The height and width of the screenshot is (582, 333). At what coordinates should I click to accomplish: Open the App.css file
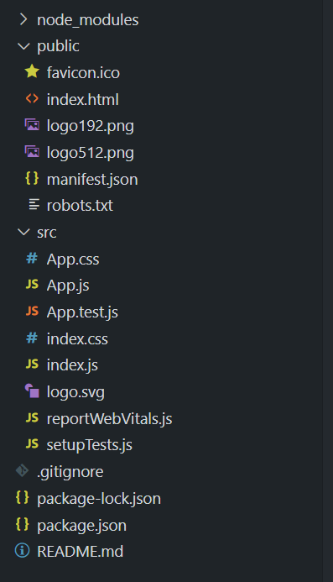coord(73,260)
